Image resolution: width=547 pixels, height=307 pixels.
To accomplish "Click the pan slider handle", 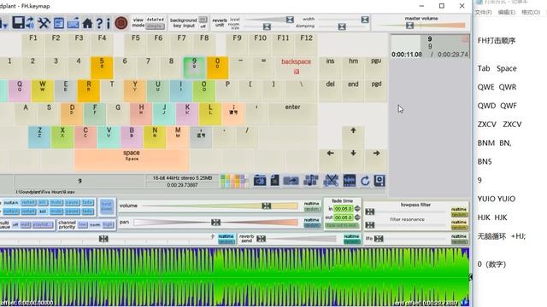I will (x=216, y=222).
